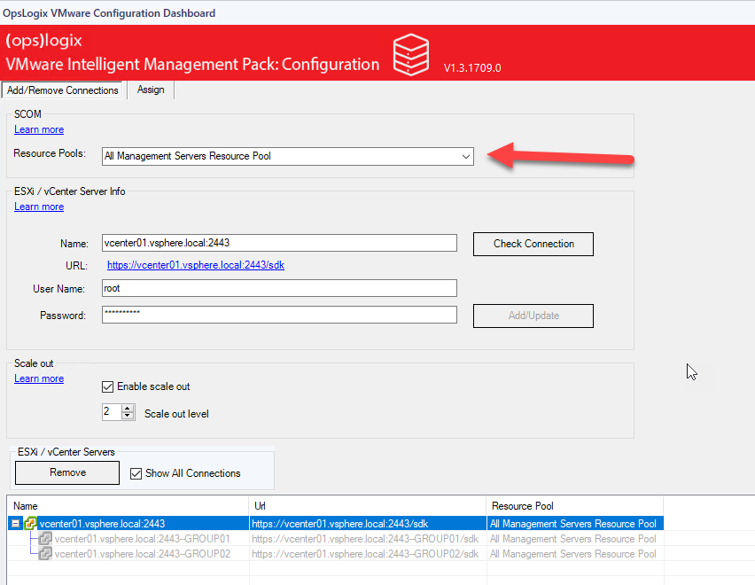Click the green server icon next to vcenter01 row
The height and width of the screenshot is (585, 755).
[x=28, y=523]
